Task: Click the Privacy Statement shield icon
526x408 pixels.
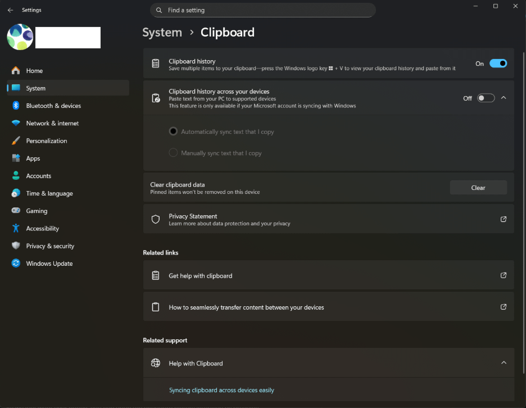Action: (x=156, y=219)
